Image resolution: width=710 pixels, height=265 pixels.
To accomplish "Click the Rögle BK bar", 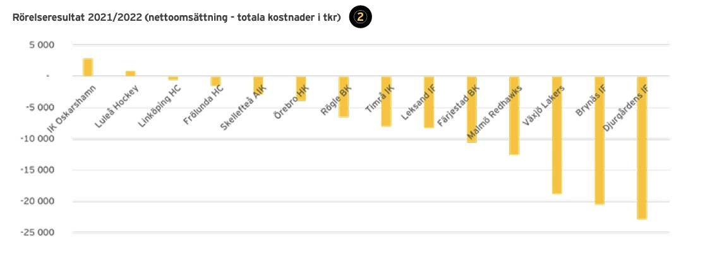I will (344, 96).
